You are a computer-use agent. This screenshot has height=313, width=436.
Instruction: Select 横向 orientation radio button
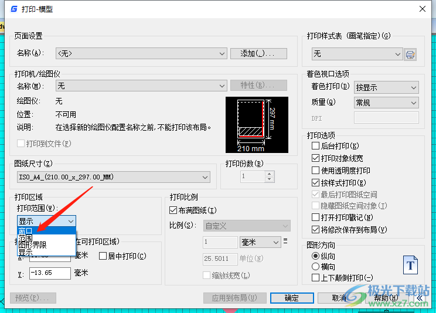pos(315,267)
